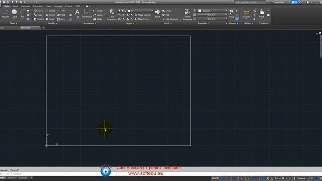Open the Insert ribbon tab
The image size is (322, 181).
click(x=15, y=6)
